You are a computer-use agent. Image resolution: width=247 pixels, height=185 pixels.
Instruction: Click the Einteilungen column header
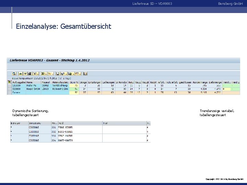[x=94, y=82]
